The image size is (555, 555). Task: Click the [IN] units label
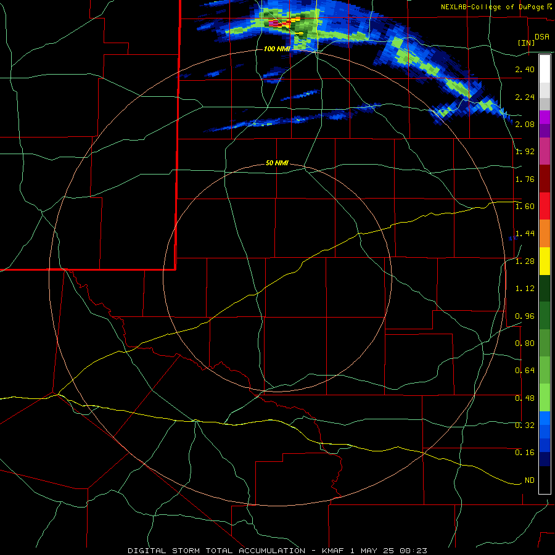(x=526, y=43)
